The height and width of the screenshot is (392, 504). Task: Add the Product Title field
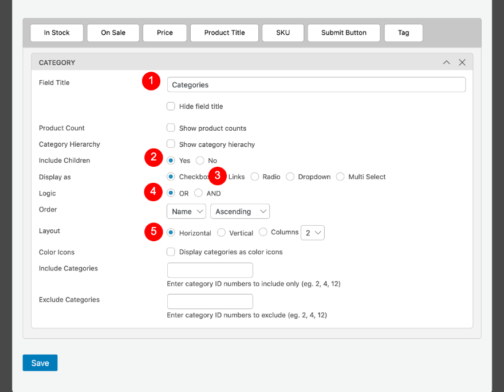point(225,33)
